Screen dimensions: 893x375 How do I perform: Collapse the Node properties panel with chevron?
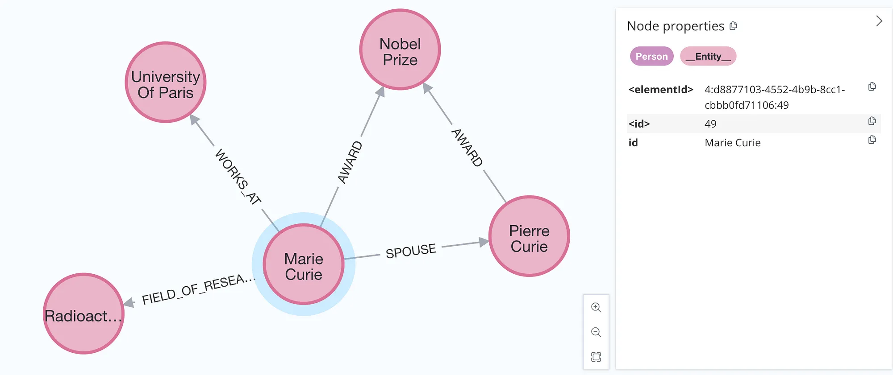click(x=879, y=21)
